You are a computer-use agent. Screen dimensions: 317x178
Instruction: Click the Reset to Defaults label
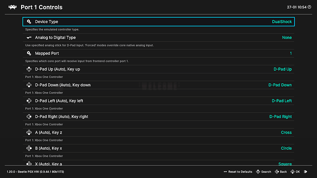[240, 172]
